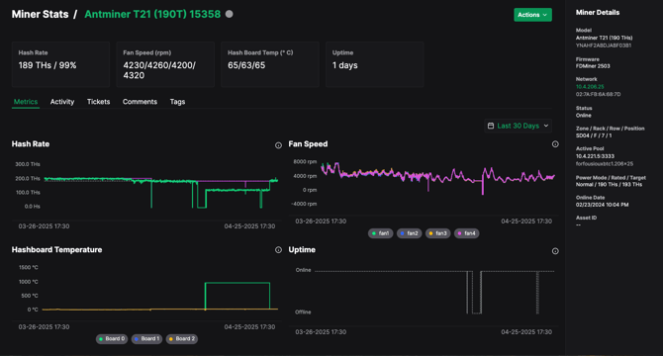Select the Comments tab
Screen dimensions: 663x356
point(140,102)
